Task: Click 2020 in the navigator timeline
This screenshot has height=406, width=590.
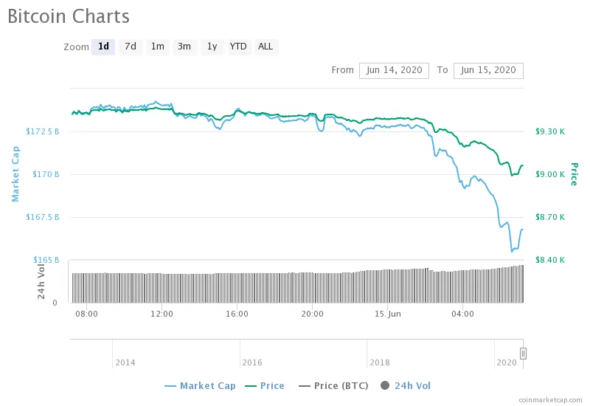Action: point(507,362)
